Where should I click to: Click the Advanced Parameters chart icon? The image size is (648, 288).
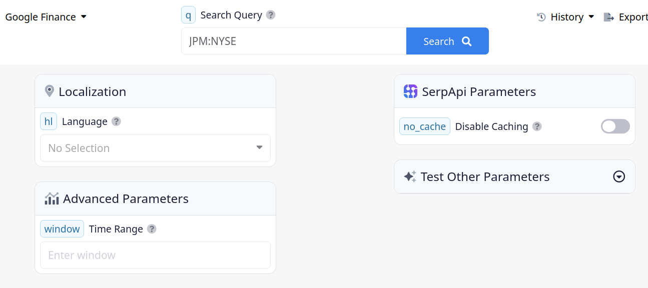[x=52, y=198]
